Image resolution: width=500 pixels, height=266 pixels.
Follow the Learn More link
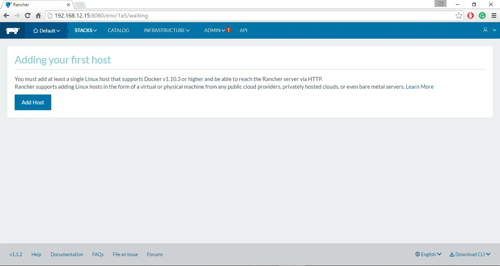click(419, 87)
